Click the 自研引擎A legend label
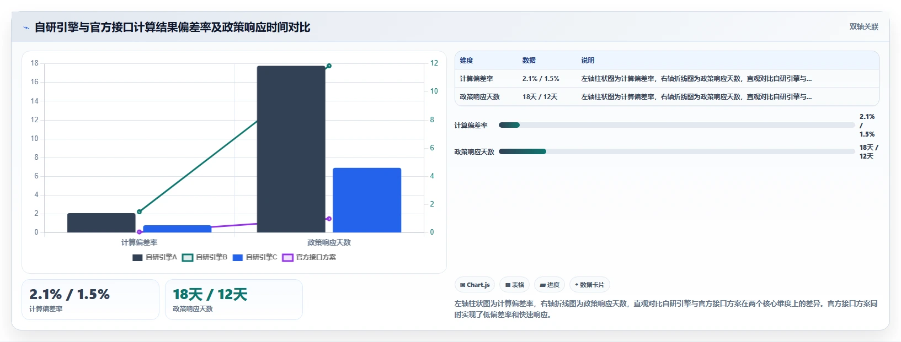Image resolution: width=901 pixels, height=342 pixels. pyautogui.click(x=161, y=257)
